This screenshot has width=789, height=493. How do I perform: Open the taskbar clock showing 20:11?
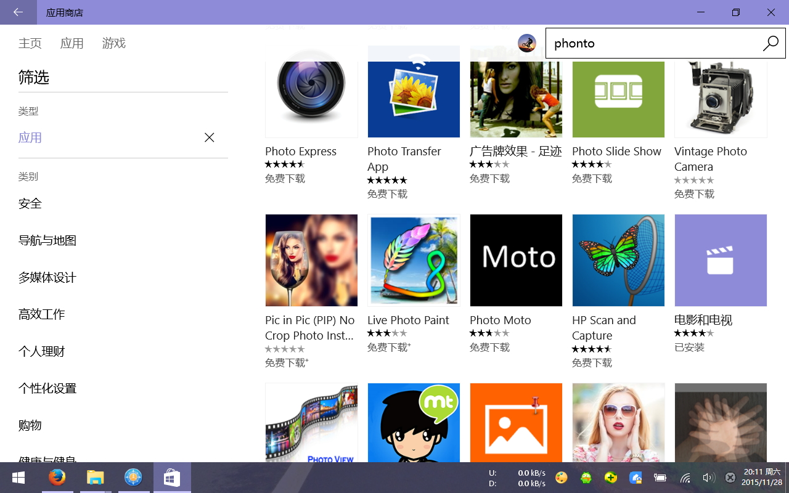[x=761, y=478]
